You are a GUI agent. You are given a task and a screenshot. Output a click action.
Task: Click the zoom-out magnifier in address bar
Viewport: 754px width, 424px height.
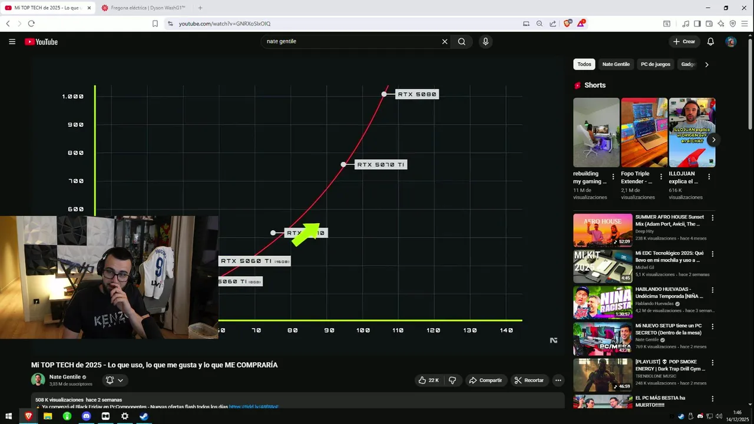(539, 24)
